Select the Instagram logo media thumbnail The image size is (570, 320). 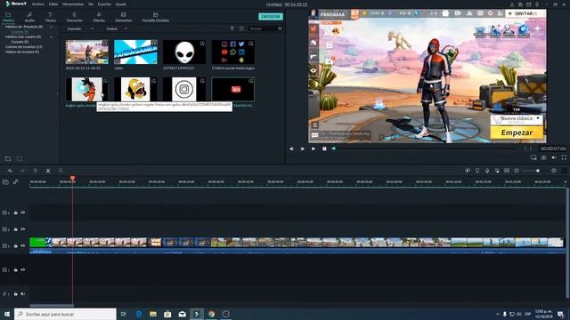click(184, 89)
